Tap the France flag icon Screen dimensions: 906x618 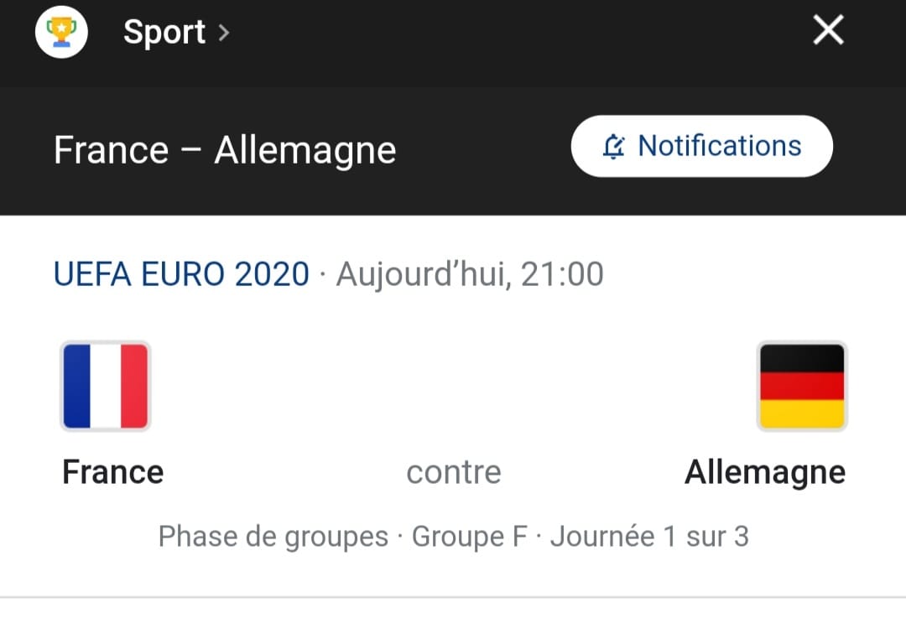[106, 386]
